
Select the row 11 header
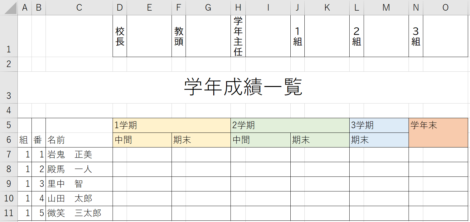tap(9, 213)
